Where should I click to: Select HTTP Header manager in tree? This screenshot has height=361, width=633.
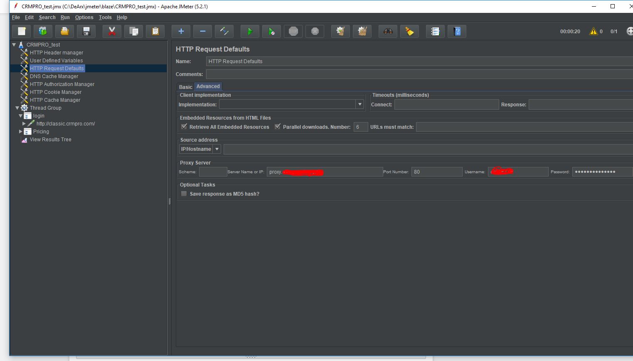click(x=57, y=52)
